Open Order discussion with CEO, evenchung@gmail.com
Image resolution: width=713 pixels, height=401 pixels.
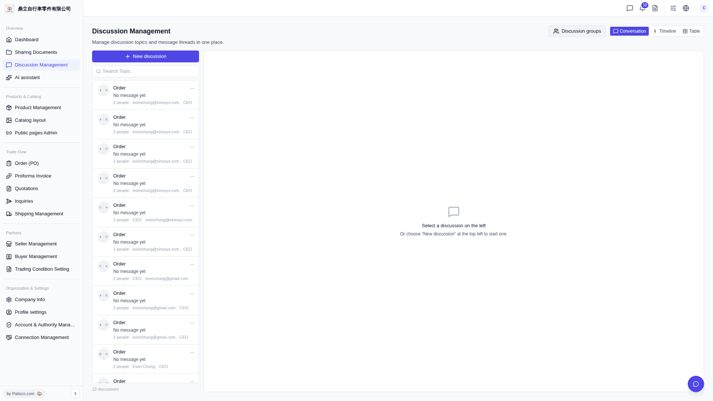click(146, 271)
